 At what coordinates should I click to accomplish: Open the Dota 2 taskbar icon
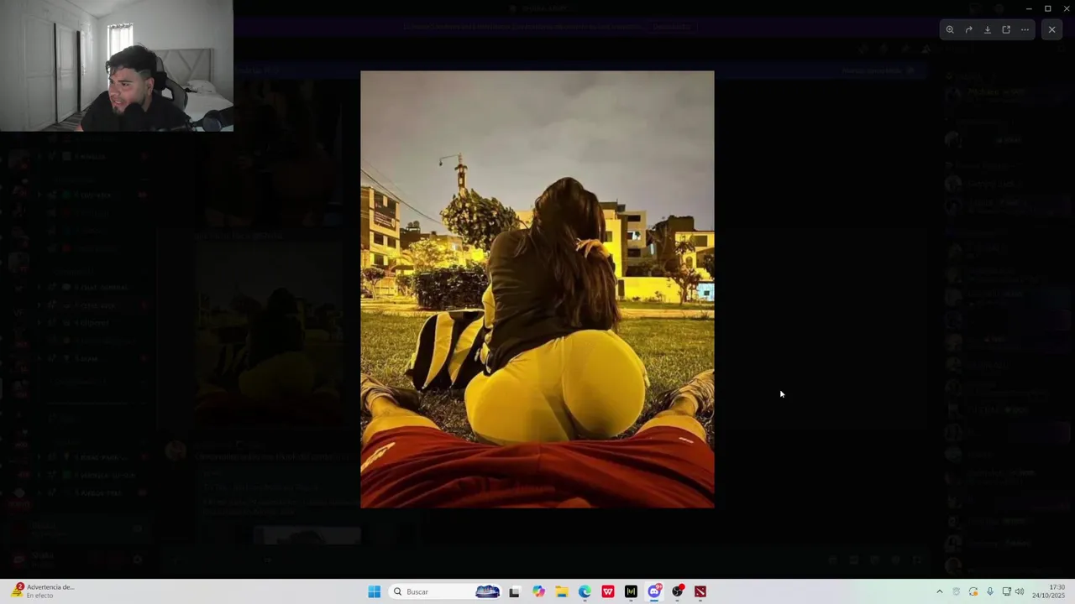click(x=700, y=591)
